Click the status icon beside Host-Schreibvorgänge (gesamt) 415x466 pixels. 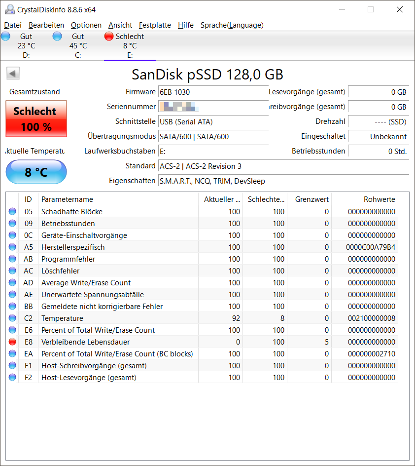click(x=12, y=365)
